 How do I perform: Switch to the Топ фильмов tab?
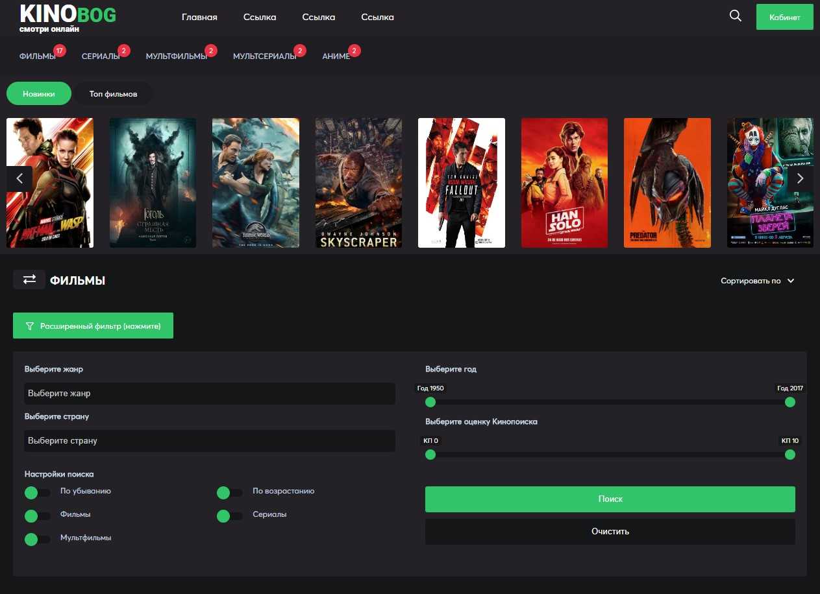pyautogui.click(x=114, y=93)
